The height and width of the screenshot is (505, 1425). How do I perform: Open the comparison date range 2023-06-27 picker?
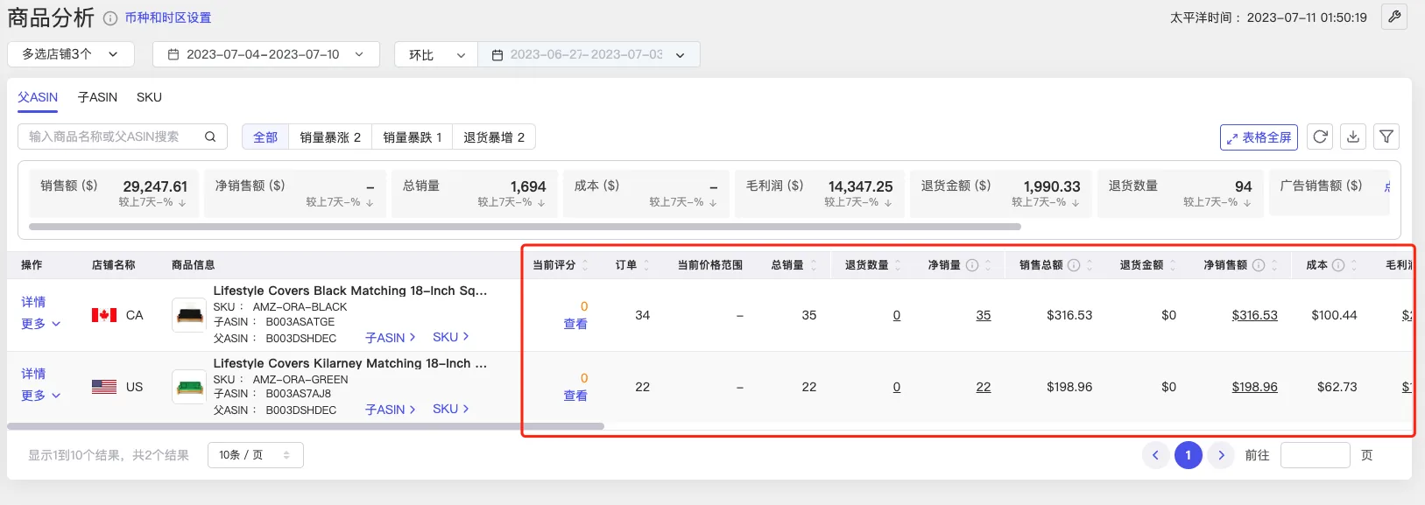click(x=589, y=54)
